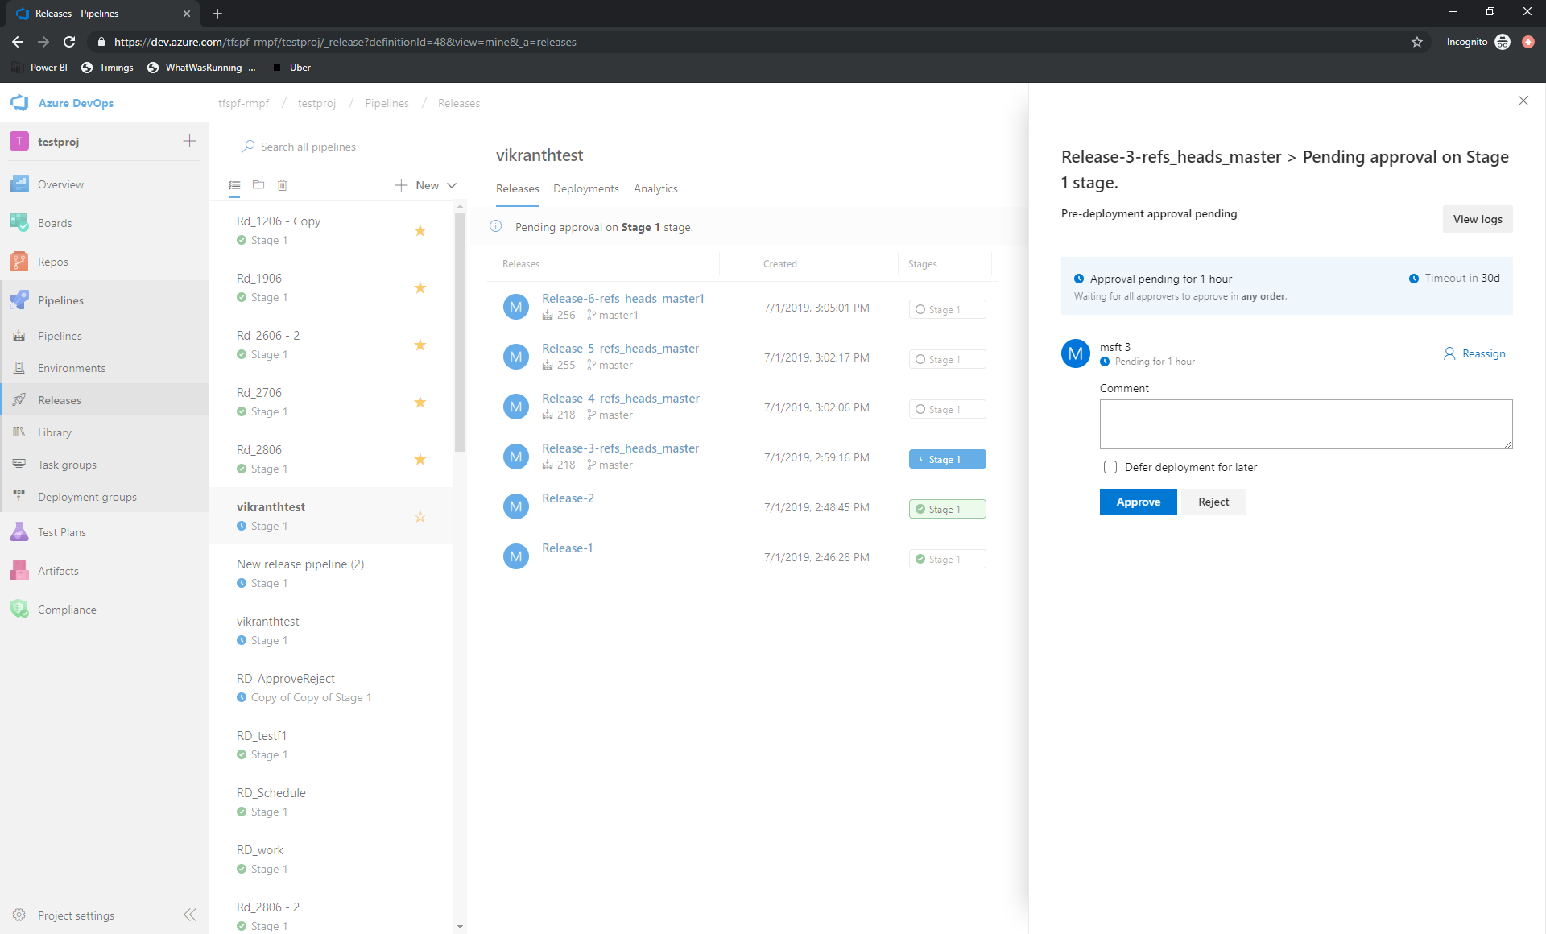The image size is (1546, 934).
Task: Switch to the Deployments tab
Action: [585, 188]
